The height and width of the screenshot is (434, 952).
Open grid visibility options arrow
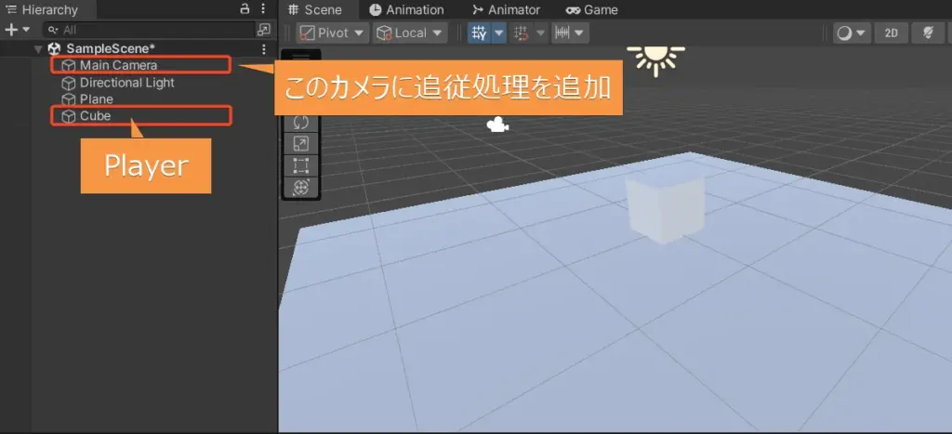pyautogui.click(x=498, y=33)
